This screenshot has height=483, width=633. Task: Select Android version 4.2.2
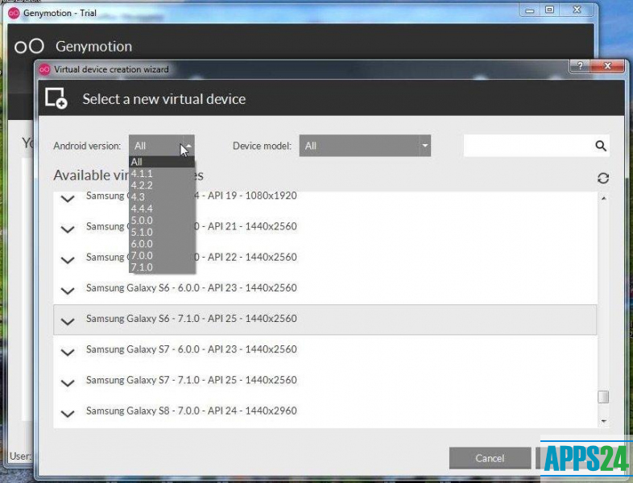[x=162, y=185]
